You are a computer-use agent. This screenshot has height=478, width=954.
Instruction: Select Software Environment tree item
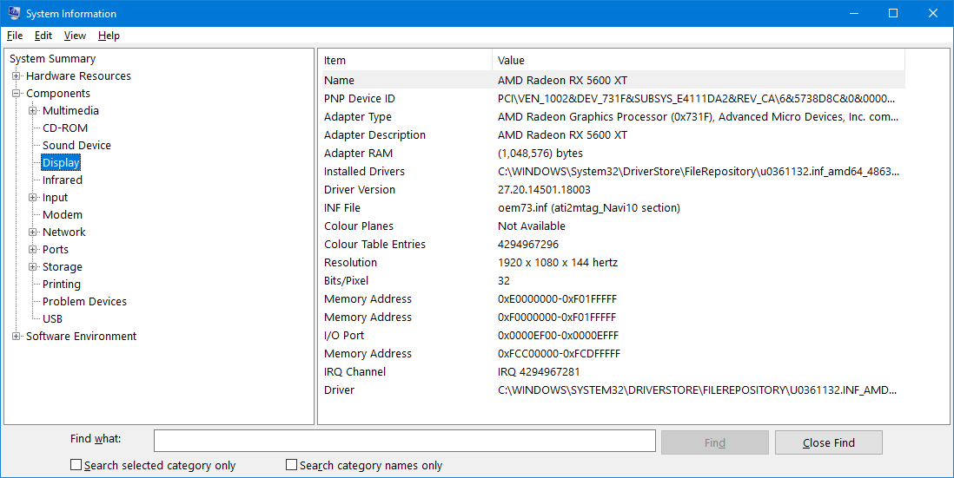point(81,336)
